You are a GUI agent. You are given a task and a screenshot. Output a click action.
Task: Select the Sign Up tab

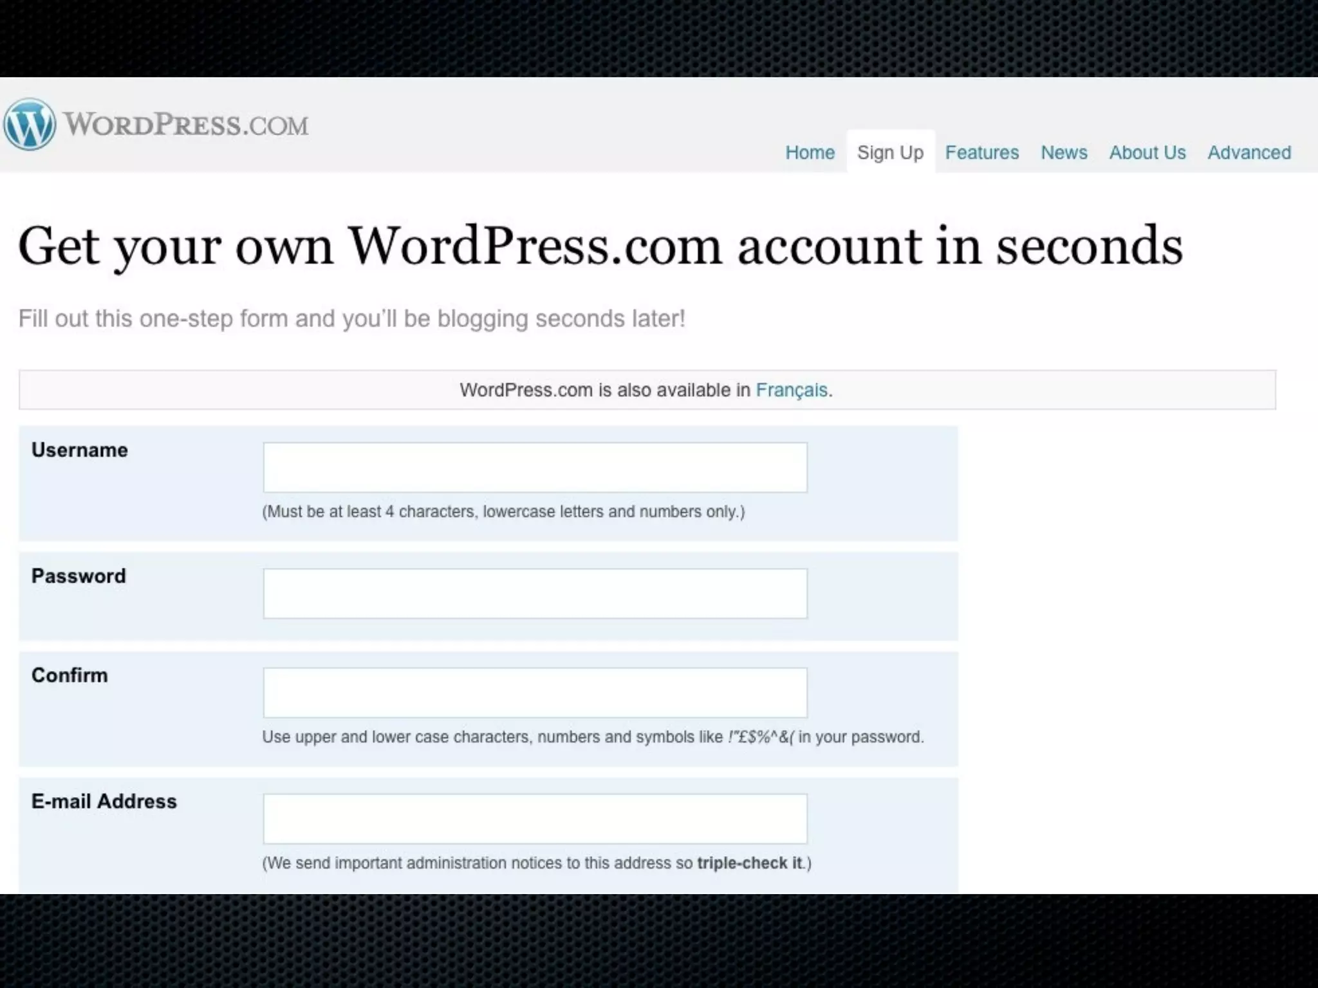pos(890,152)
